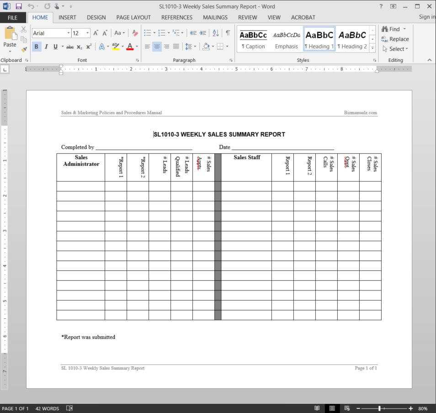Click Sign in link
The image size is (436, 413).
click(427, 17)
